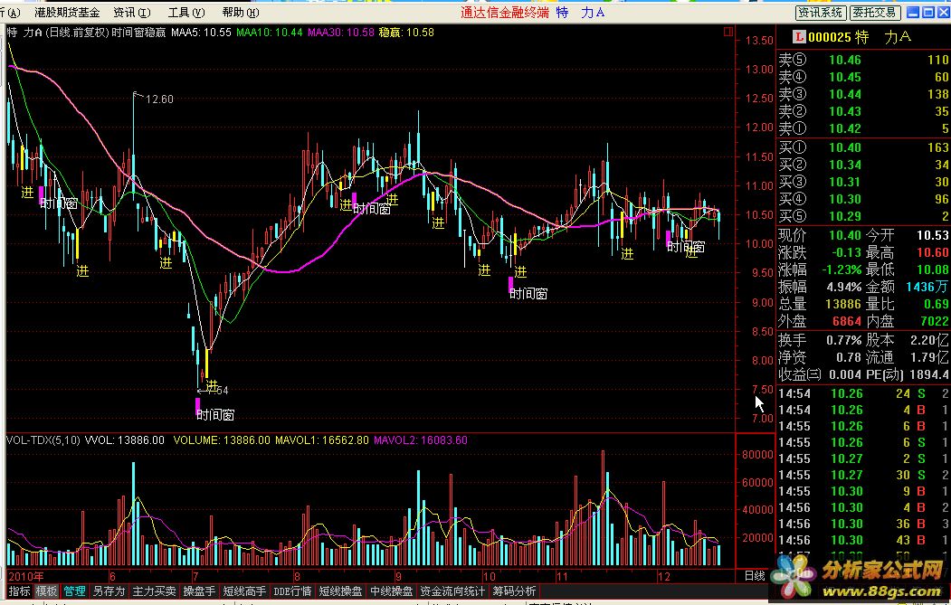Image resolution: width=951 pixels, height=605 pixels.
Task: Click the 14:54 trade at 10.26 with volume 24
Action: [863, 393]
